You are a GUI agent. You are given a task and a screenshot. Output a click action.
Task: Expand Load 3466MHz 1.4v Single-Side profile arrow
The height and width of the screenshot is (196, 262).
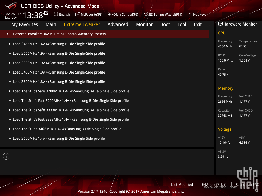pos(10,44)
